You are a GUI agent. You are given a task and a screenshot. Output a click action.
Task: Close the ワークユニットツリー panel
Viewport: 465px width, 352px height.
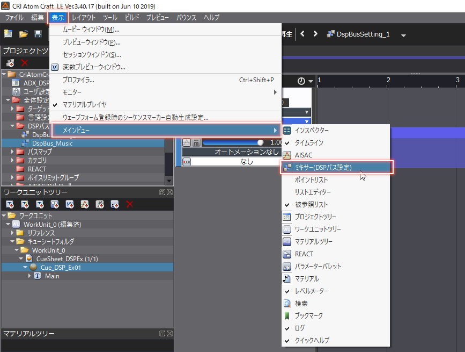point(169,192)
